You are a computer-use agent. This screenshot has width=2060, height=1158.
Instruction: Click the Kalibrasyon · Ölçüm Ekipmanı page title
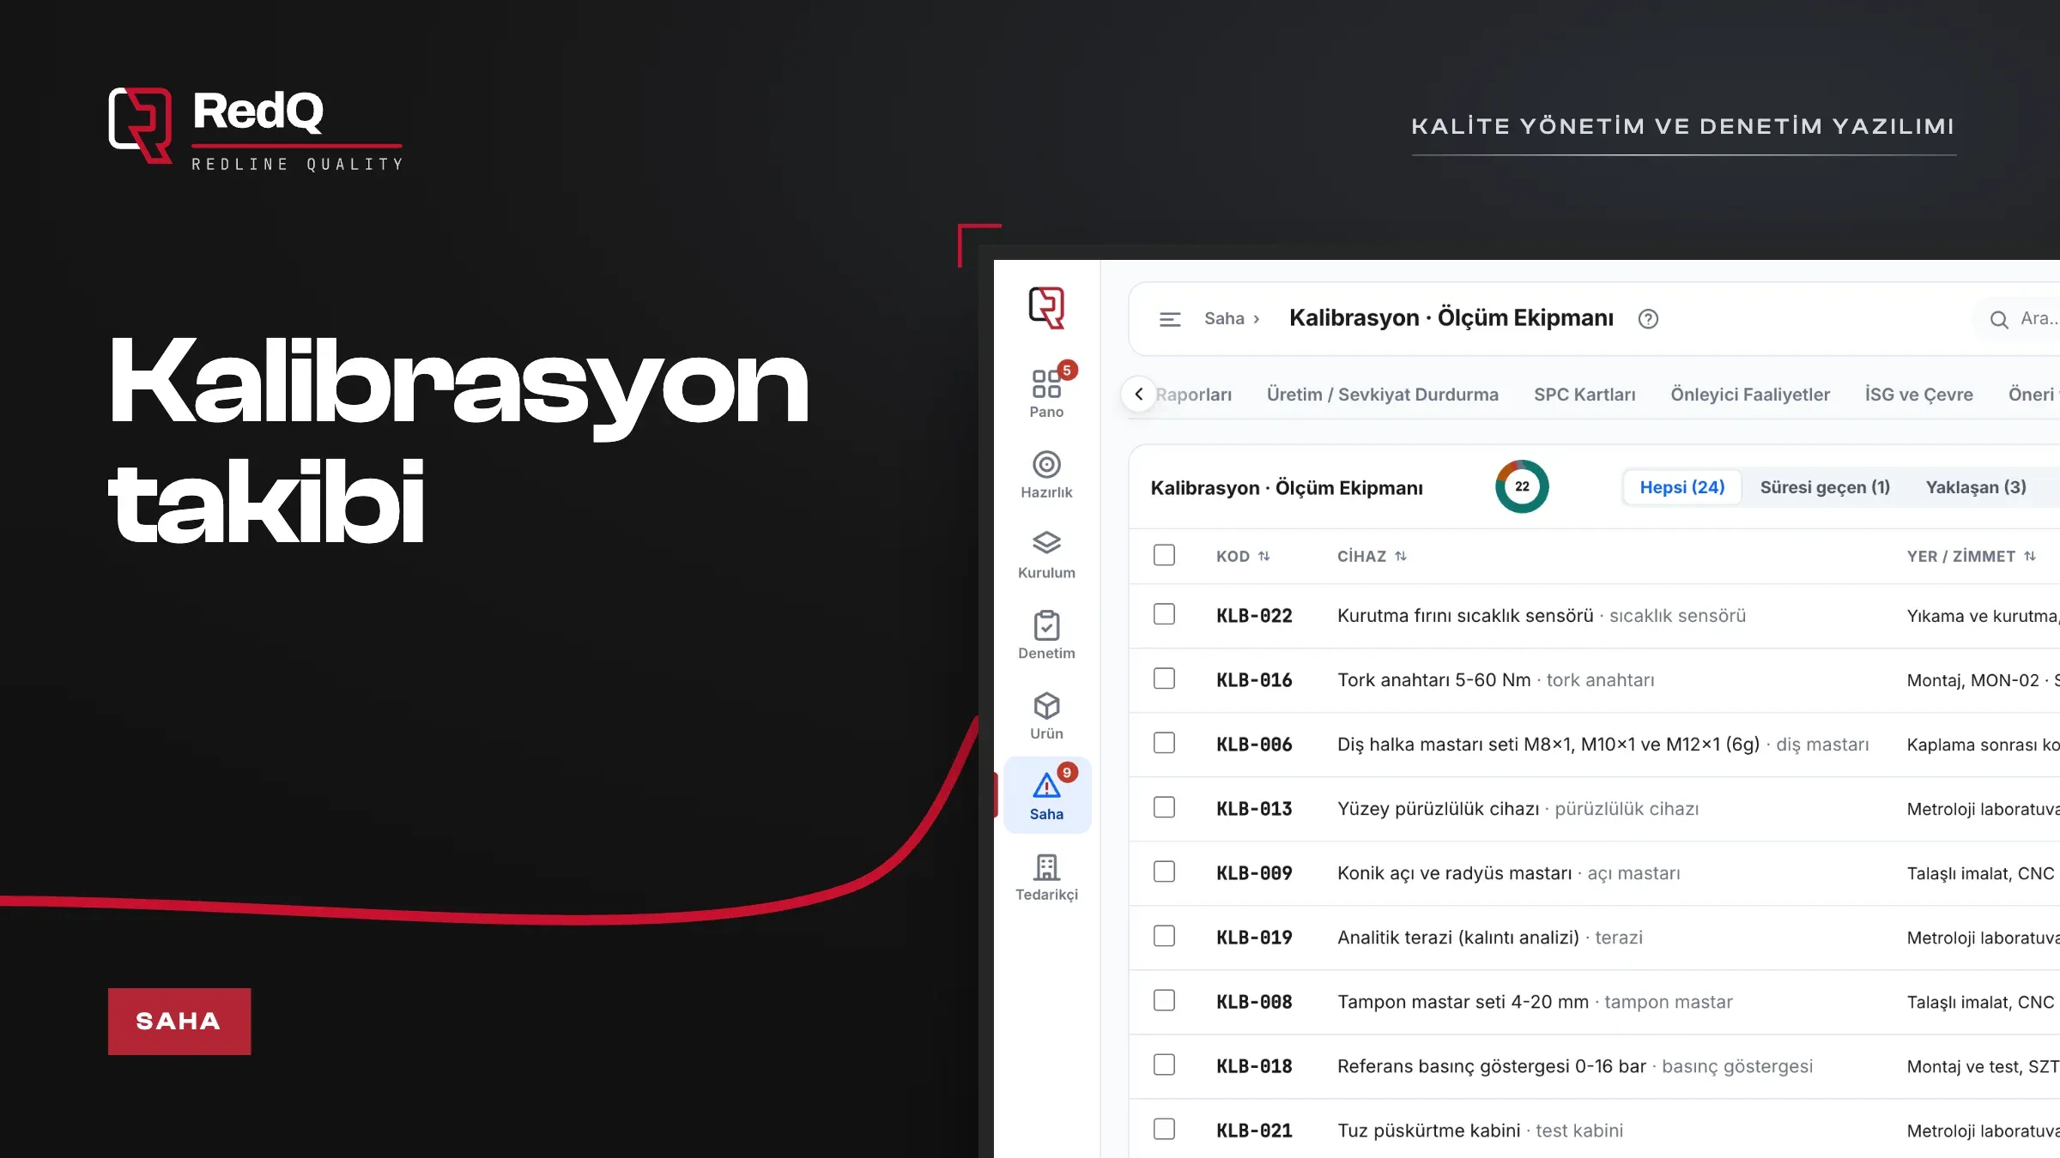[1451, 318]
